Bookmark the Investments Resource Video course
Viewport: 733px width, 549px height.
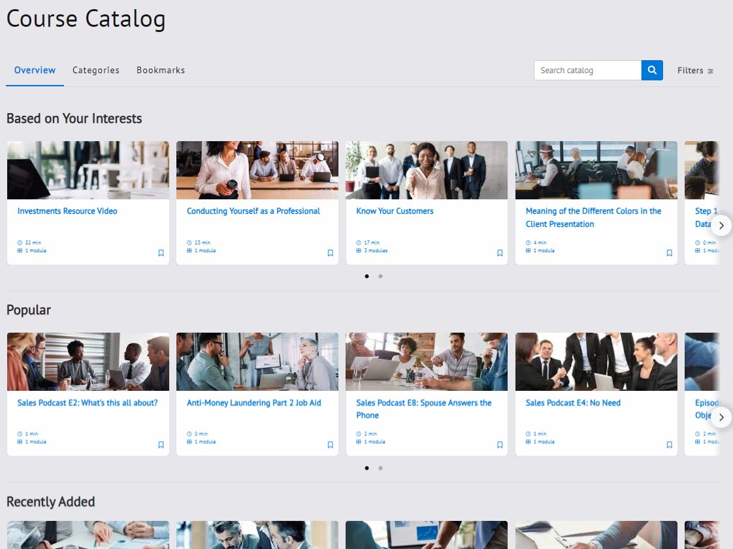coord(161,253)
